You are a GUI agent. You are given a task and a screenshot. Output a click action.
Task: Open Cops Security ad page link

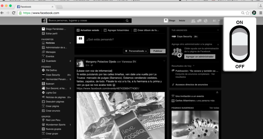click(184, 36)
